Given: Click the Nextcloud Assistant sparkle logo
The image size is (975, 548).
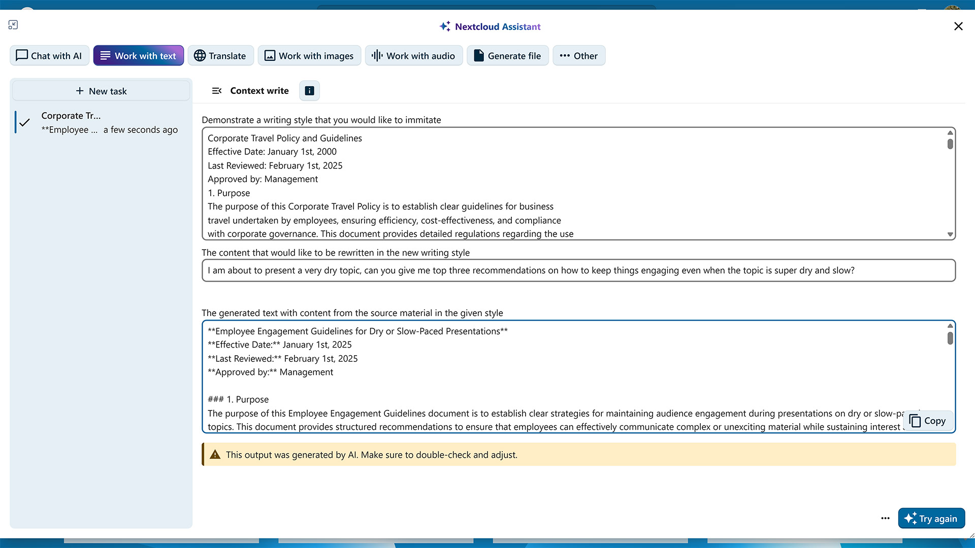Looking at the screenshot, I should 445,26.
